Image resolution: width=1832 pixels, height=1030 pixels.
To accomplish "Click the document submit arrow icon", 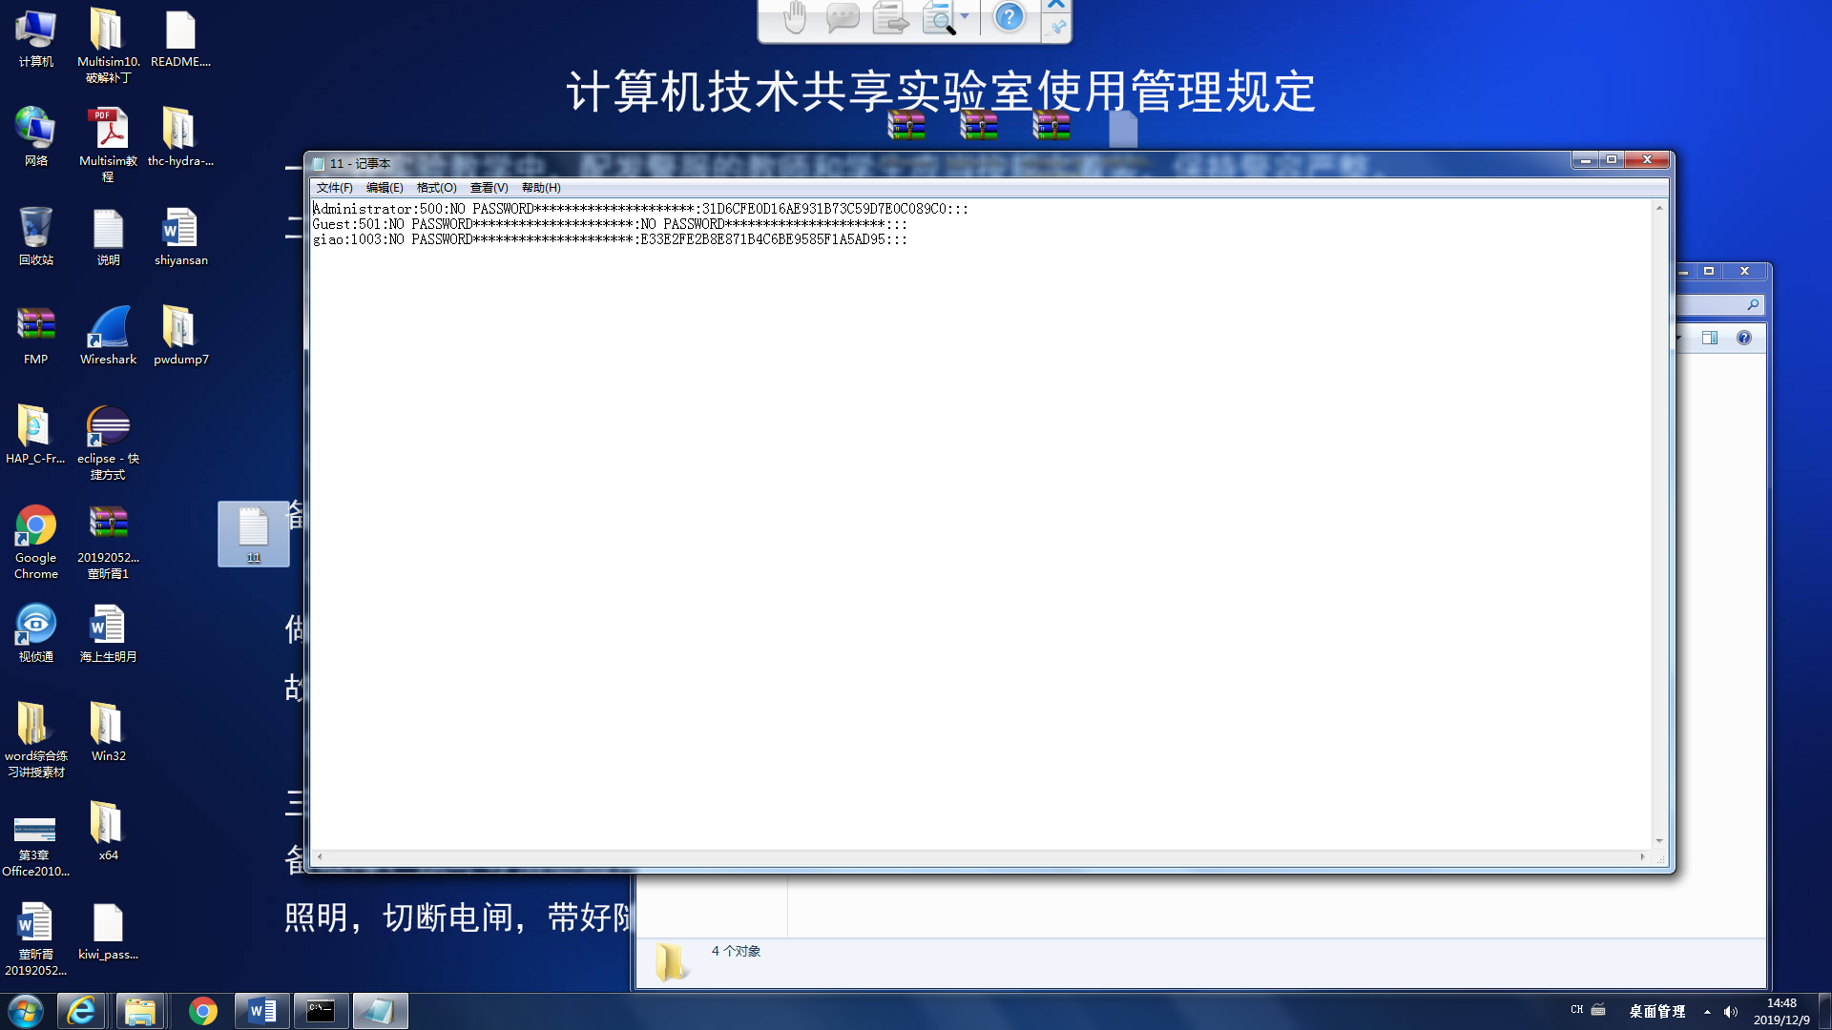I will pyautogui.click(x=890, y=17).
